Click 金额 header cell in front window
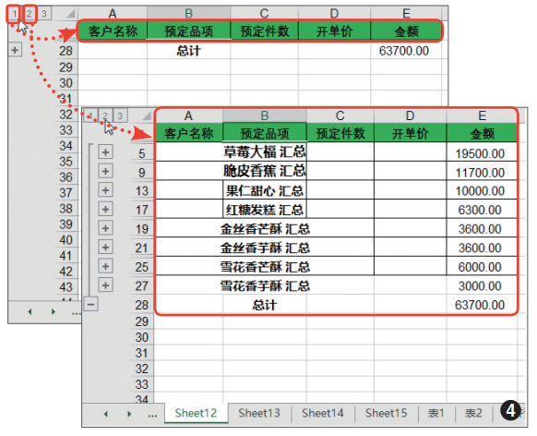 tap(482, 133)
